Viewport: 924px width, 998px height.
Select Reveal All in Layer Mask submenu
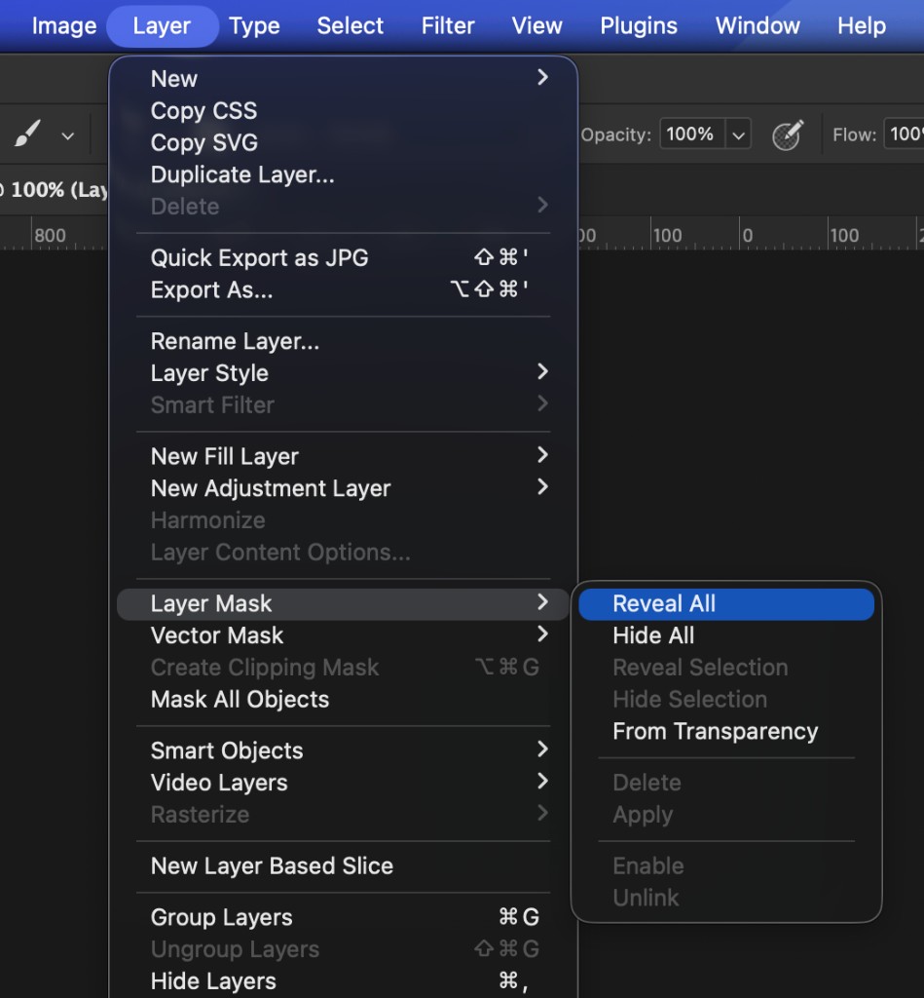click(726, 603)
